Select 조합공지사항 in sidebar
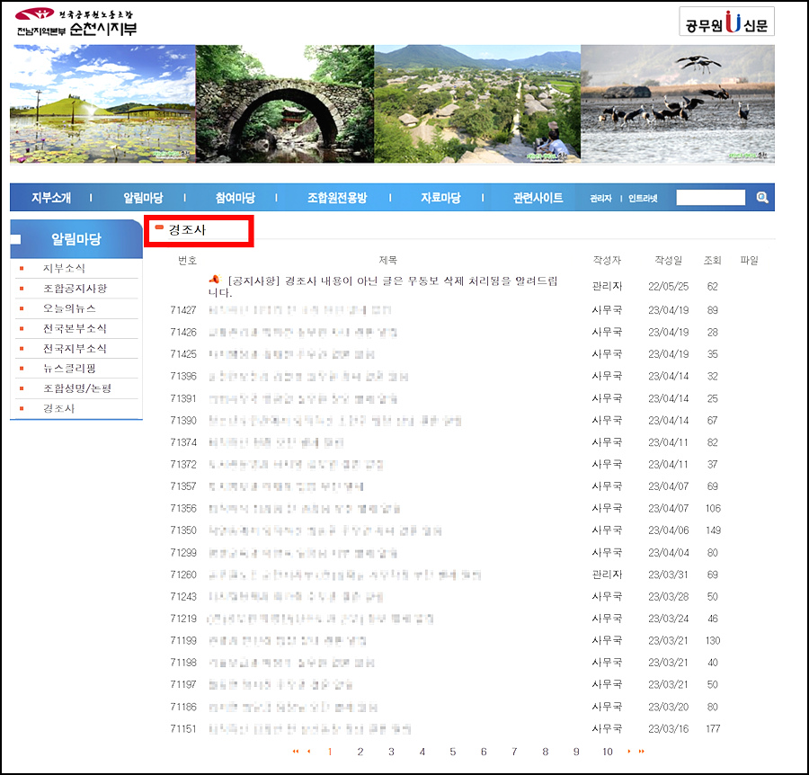The image size is (809, 775). 75,289
